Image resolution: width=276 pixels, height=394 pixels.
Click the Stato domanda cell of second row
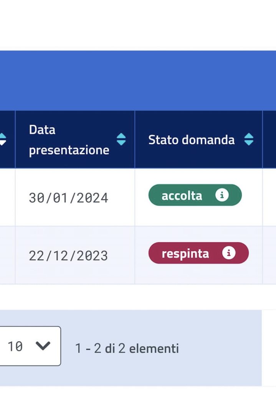(x=198, y=255)
